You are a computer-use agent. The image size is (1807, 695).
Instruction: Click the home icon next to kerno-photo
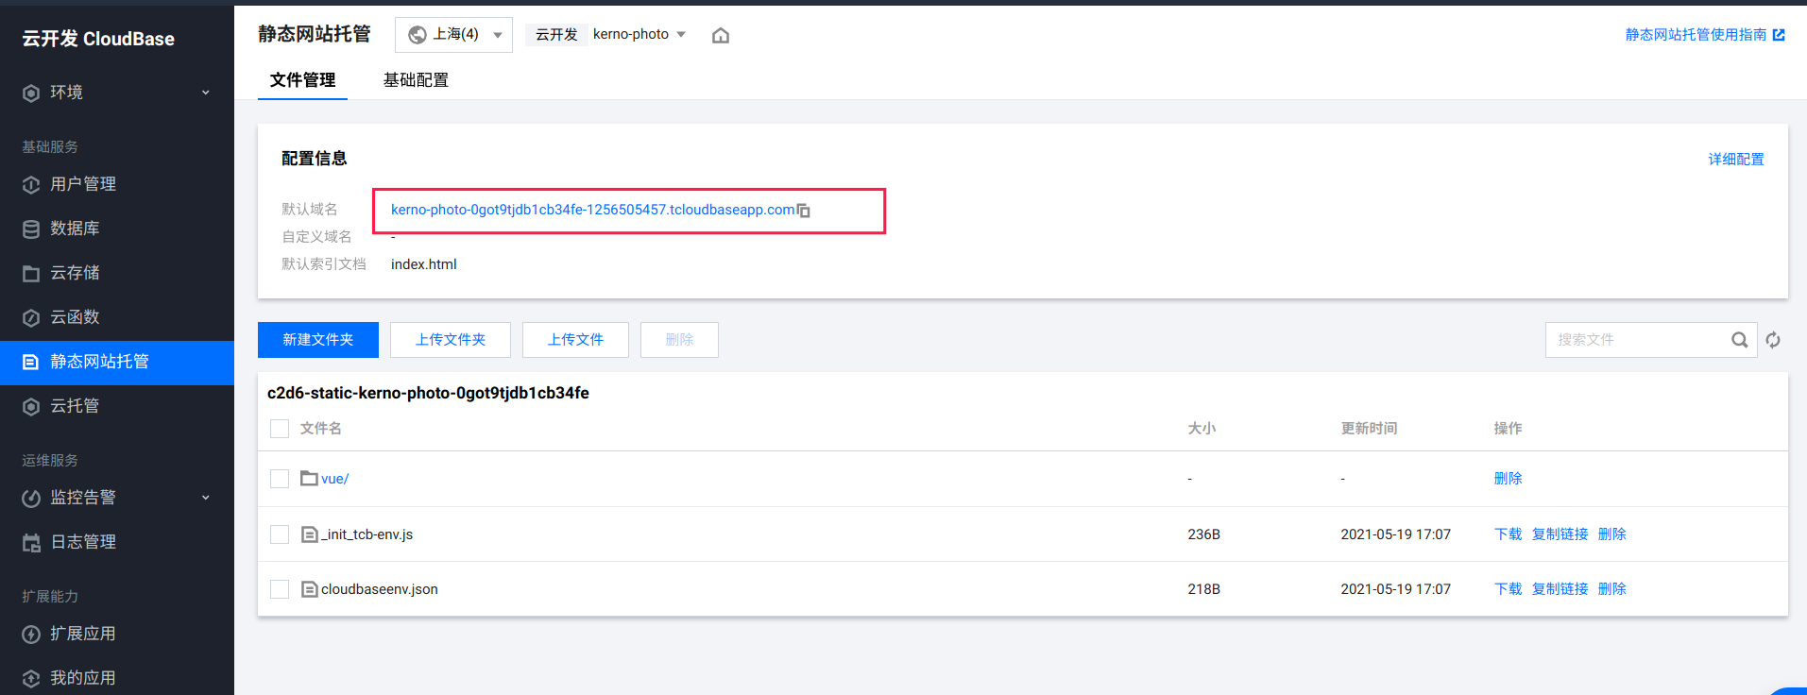point(721,35)
